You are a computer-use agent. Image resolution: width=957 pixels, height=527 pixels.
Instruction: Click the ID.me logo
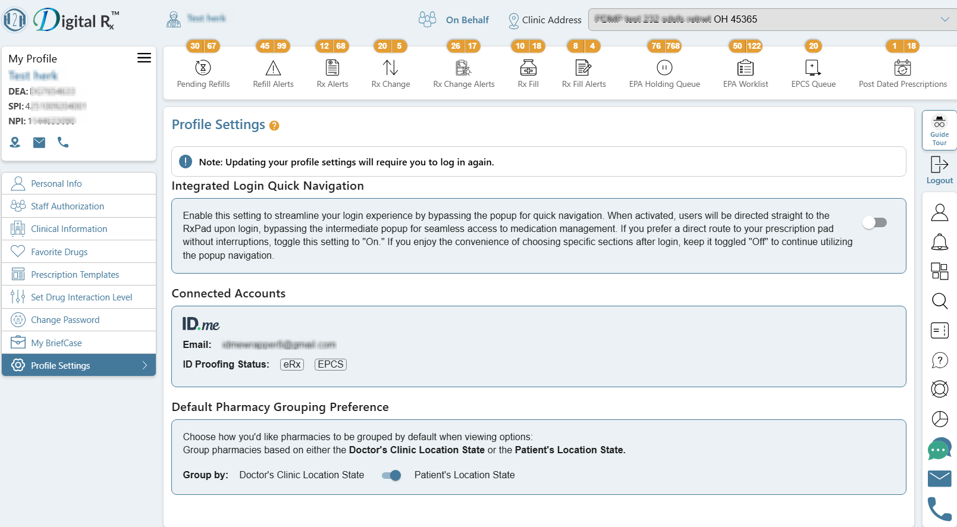coord(201,324)
